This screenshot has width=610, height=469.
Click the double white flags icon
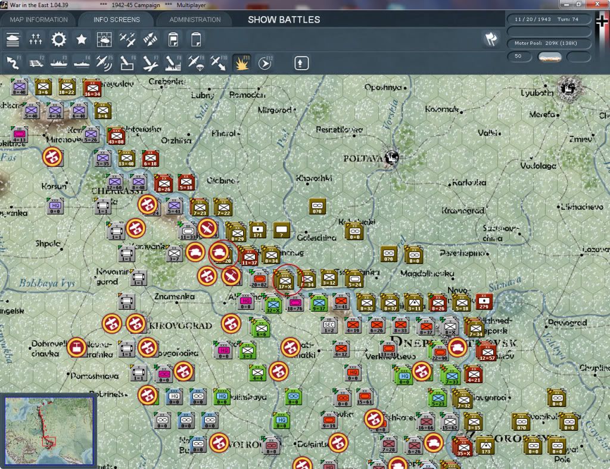pyautogui.click(x=491, y=39)
